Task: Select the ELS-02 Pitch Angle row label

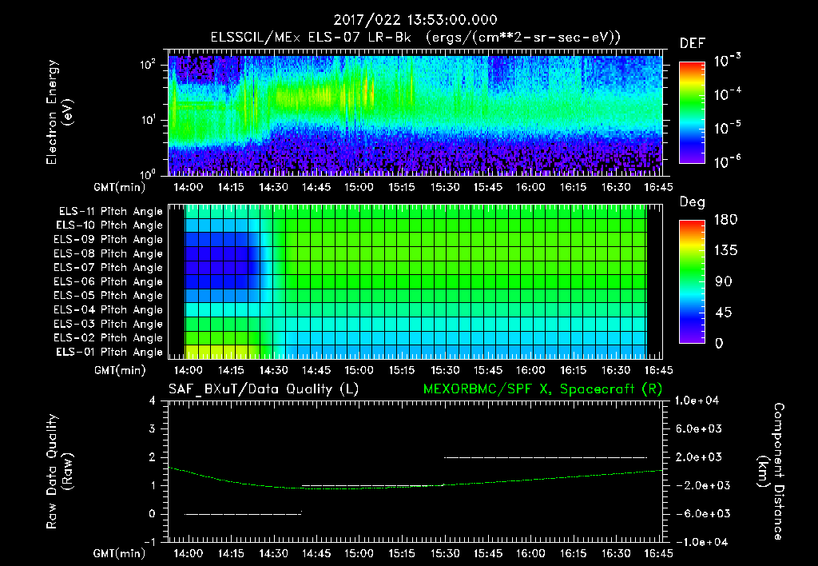Action: (x=109, y=338)
